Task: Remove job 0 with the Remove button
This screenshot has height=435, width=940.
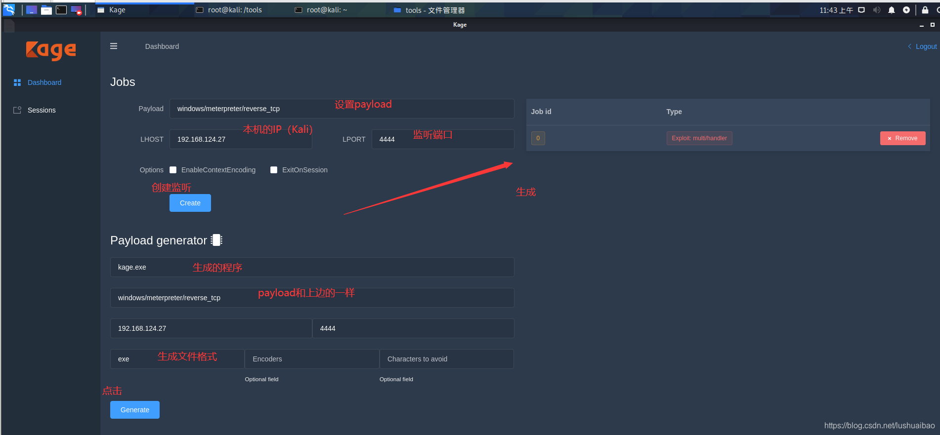Action: click(x=902, y=138)
